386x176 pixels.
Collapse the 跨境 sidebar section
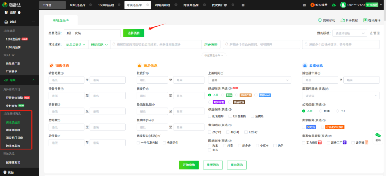tap(34, 80)
